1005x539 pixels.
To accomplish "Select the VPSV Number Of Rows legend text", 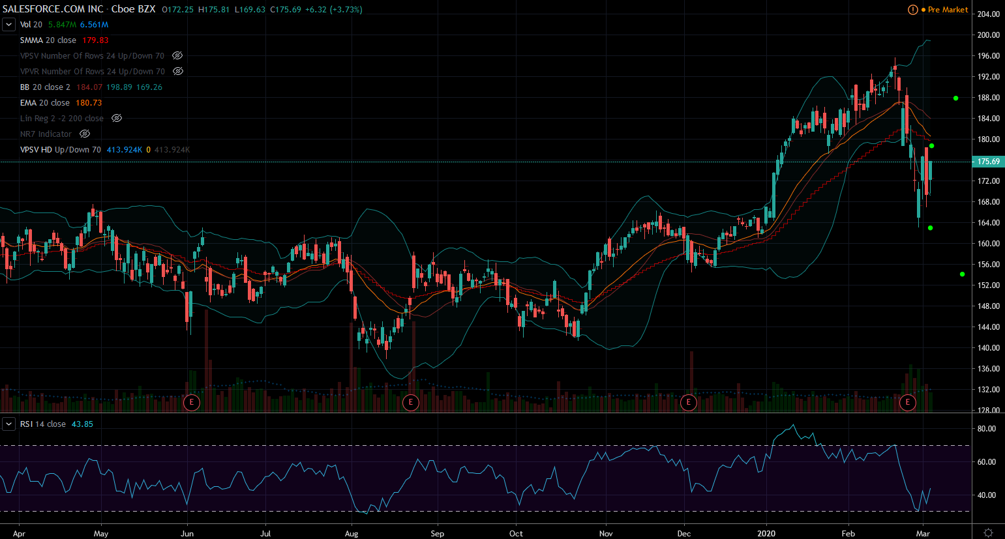I will coord(93,56).
